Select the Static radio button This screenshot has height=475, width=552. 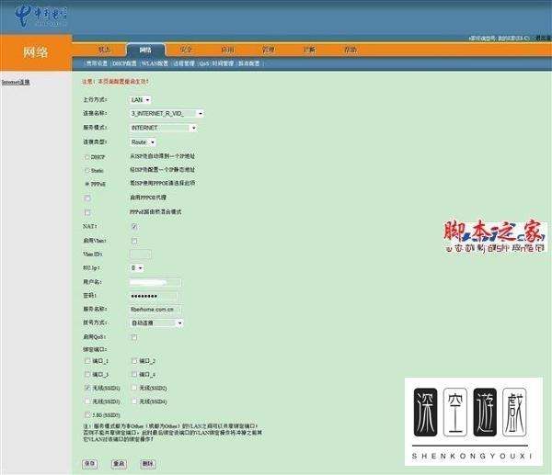(x=87, y=171)
